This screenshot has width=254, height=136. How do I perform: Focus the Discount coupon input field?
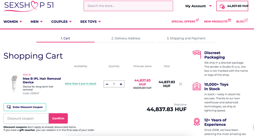pos(26,118)
